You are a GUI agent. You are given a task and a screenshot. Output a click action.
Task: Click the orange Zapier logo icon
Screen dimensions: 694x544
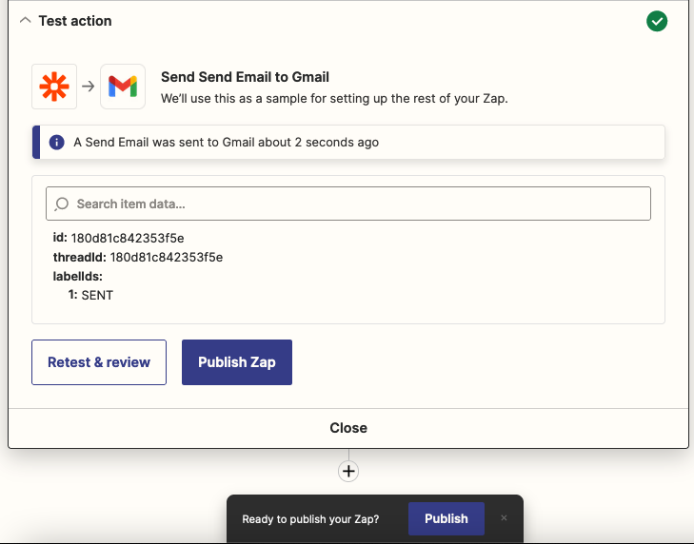[x=54, y=87]
